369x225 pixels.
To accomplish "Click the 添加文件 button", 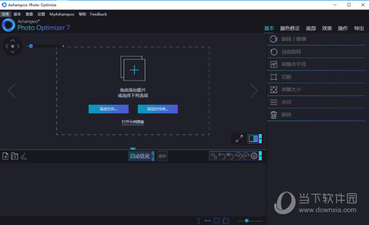I will [108, 109].
